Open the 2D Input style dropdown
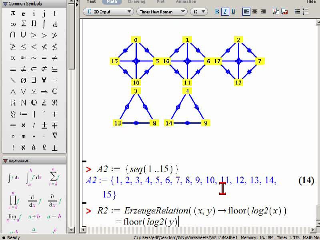This screenshot has width=320, height=240. [108, 12]
